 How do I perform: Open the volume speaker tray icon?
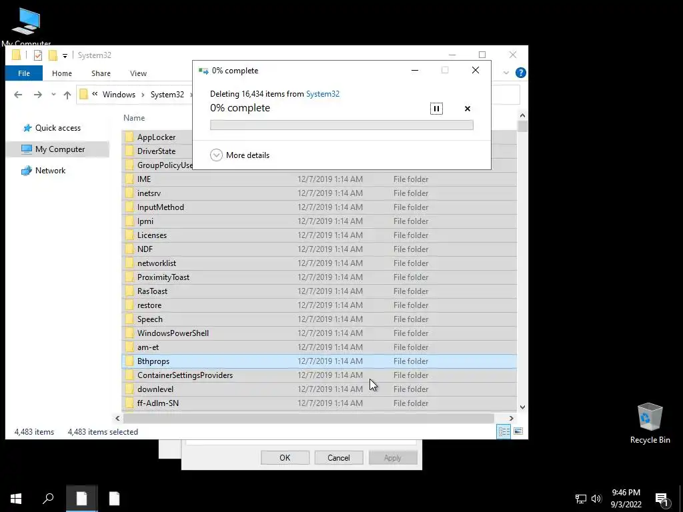(x=596, y=499)
